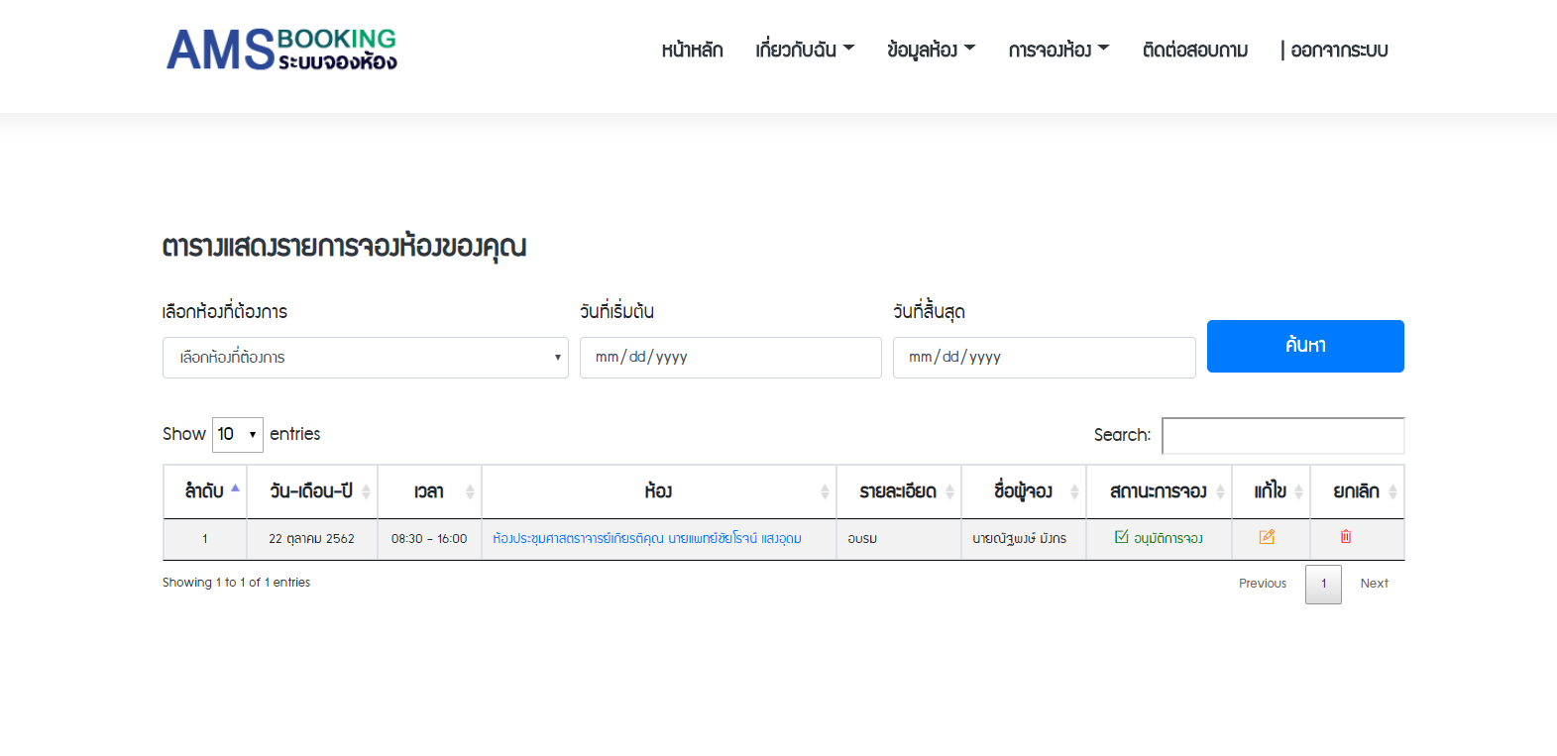
Task: Open the ห้องประชุมศาสตราจารย์เกียรติคุณ room link
Action: click(647, 539)
